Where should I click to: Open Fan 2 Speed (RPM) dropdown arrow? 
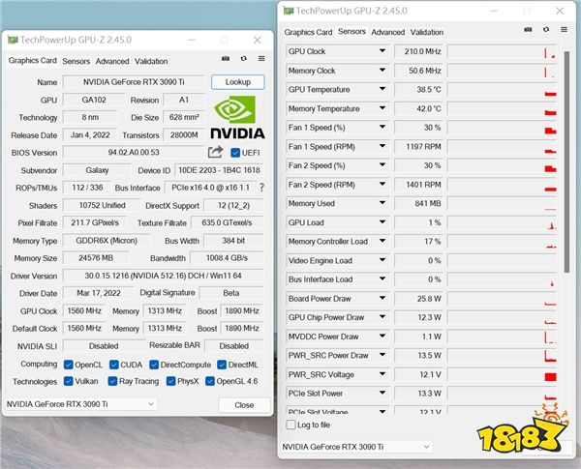coord(382,184)
